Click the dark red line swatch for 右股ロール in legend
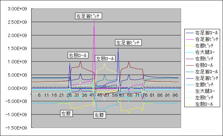Viewport: 223px width, 136px height. 190,65
